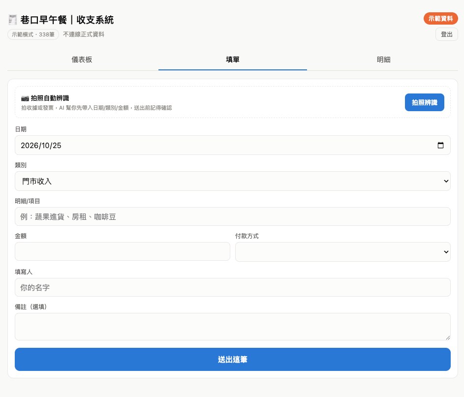The width and height of the screenshot is (464, 397).
Task: Switch to the 儀表板 tab
Action: [82, 60]
